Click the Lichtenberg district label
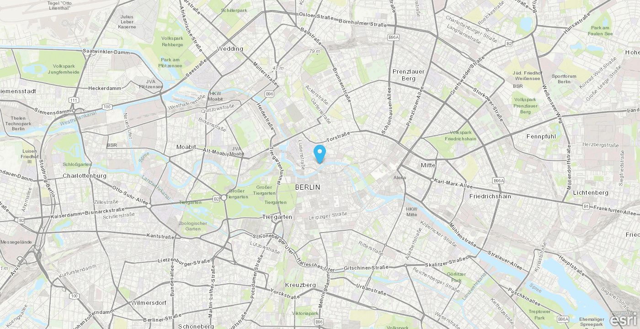640x329 pixels. pyautogui.click(x=591, y=193)
